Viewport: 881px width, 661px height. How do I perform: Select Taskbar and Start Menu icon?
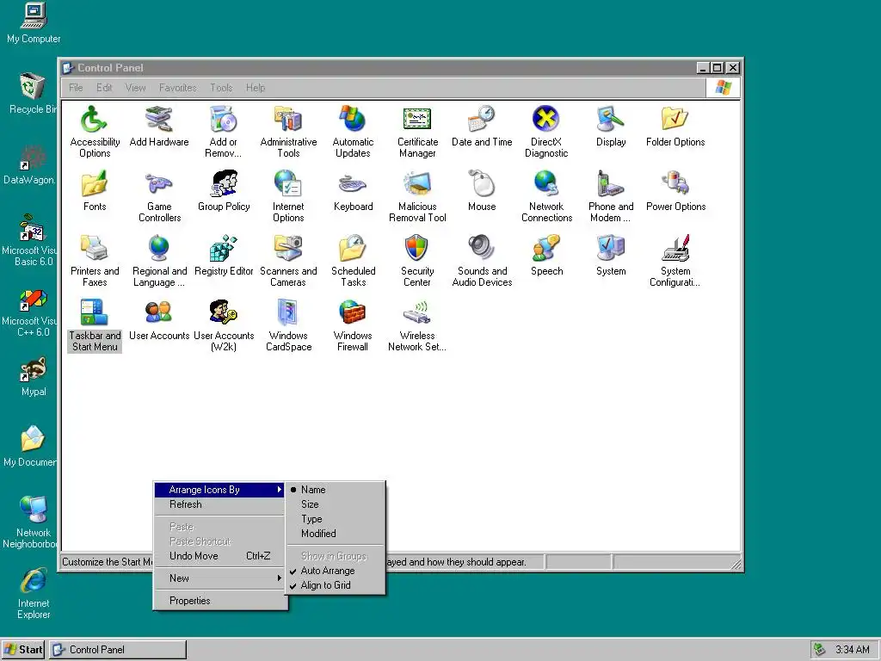(95, 313)
